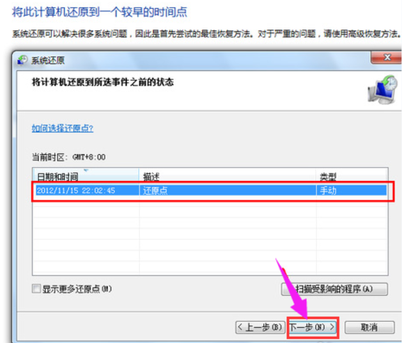The height and width of the screenshot is (343, 402).
Task: Enable the 显示更多还原点 checkbox
Action: [x=36, y=289]
